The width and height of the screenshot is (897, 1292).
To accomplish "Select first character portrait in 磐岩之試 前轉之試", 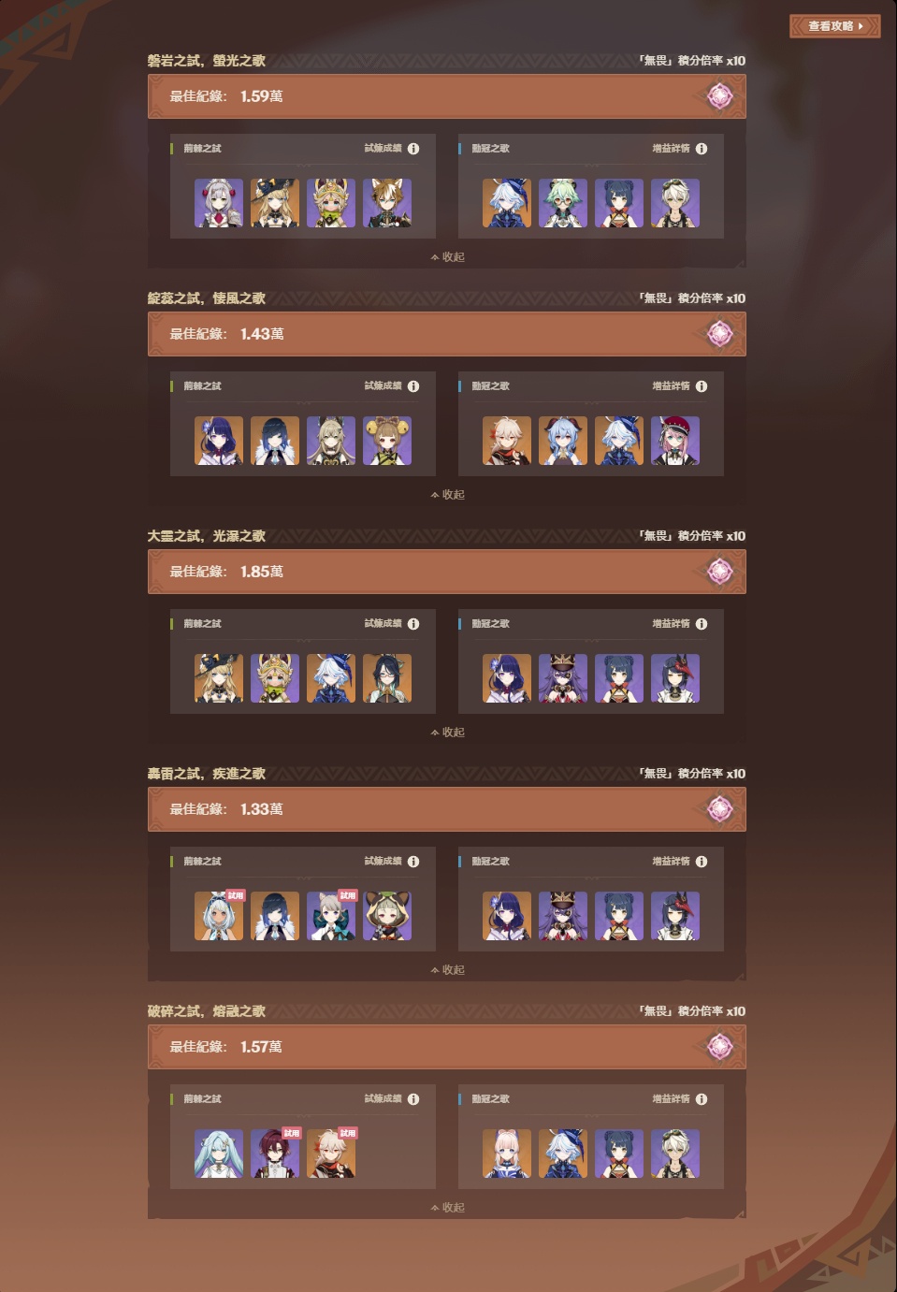I will pyautogui.click(x=219, y=203).
